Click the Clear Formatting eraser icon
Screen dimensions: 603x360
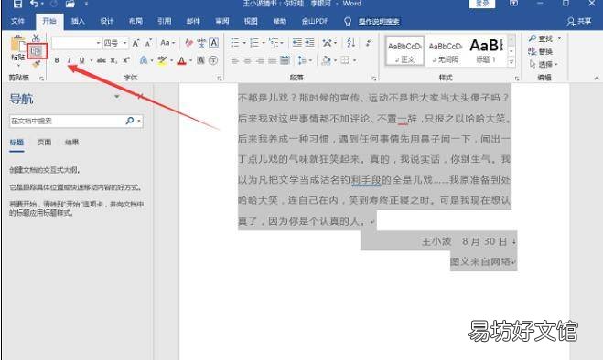188,43
